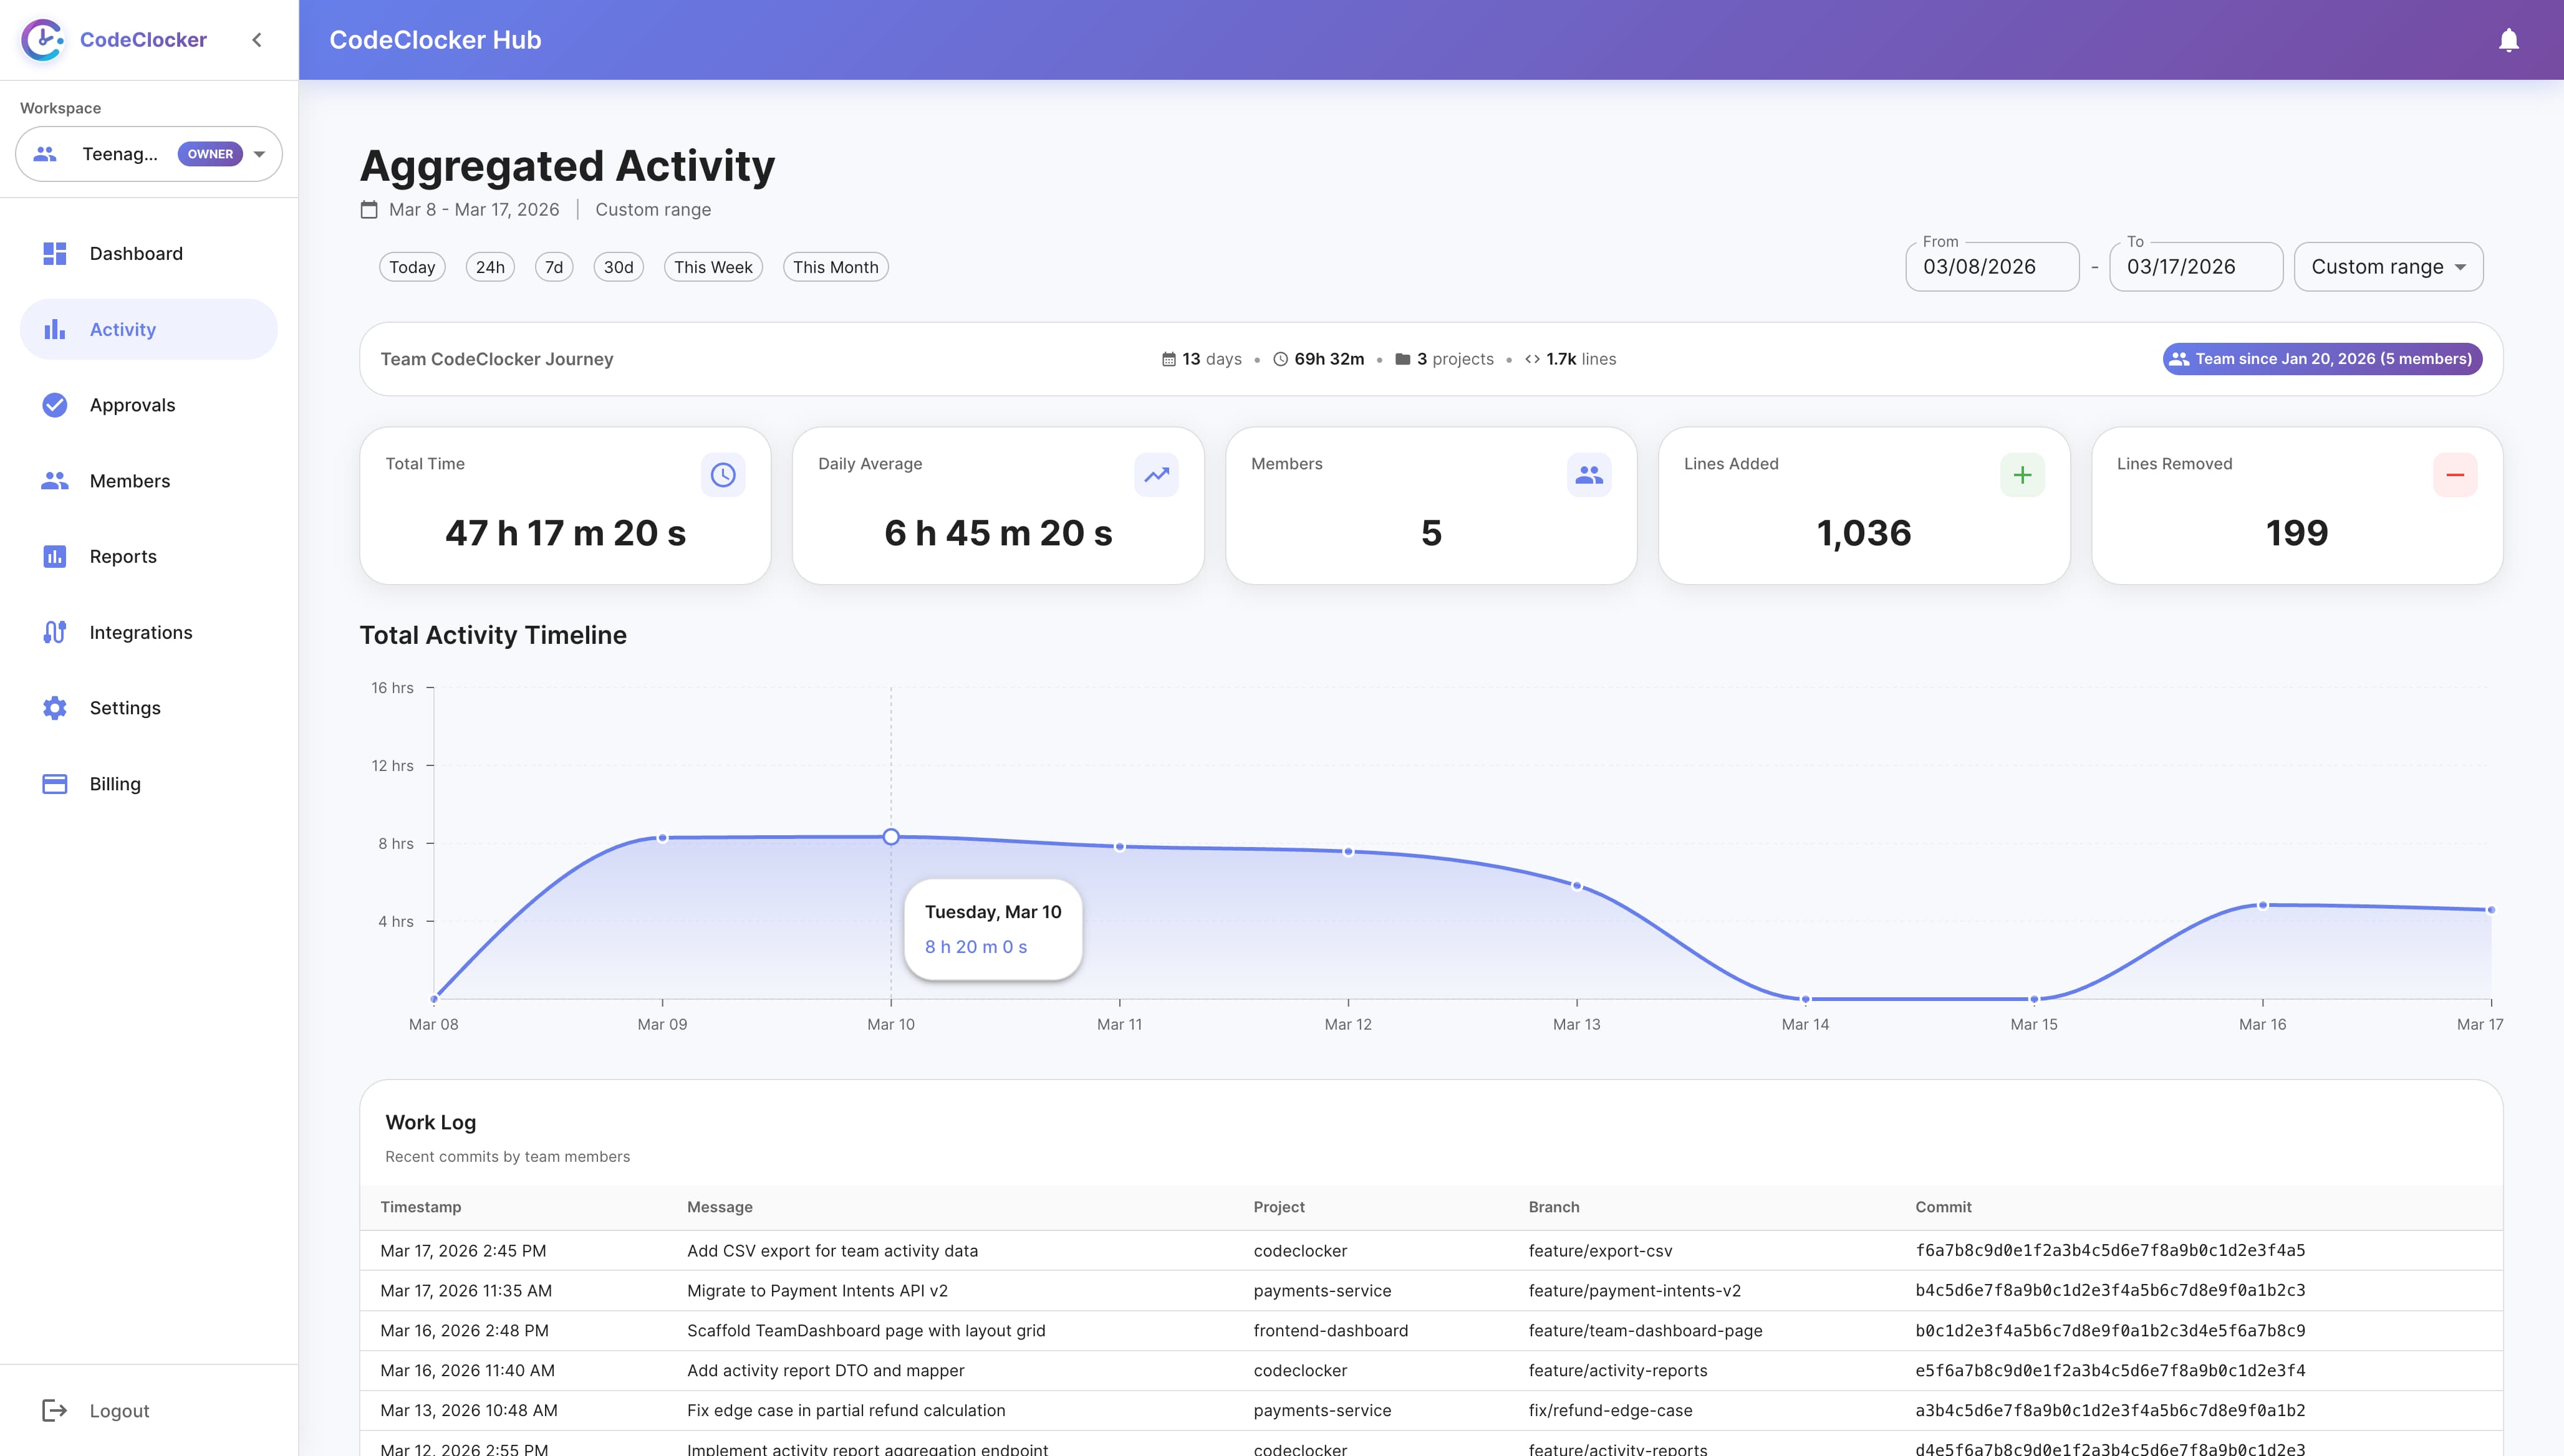Open the Custom range dropdown
Image resolution: width=2564 pixels, height=1456 pixels.
pos(2388,266)
